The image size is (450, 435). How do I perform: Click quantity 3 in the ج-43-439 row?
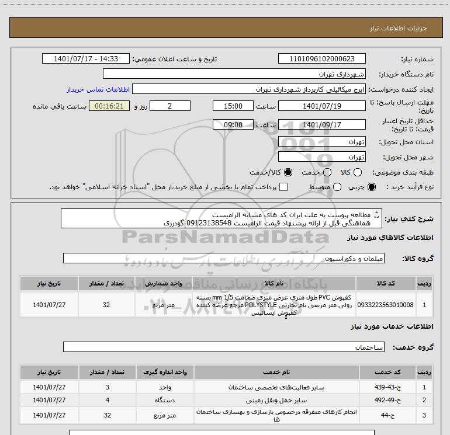(108, 387)
